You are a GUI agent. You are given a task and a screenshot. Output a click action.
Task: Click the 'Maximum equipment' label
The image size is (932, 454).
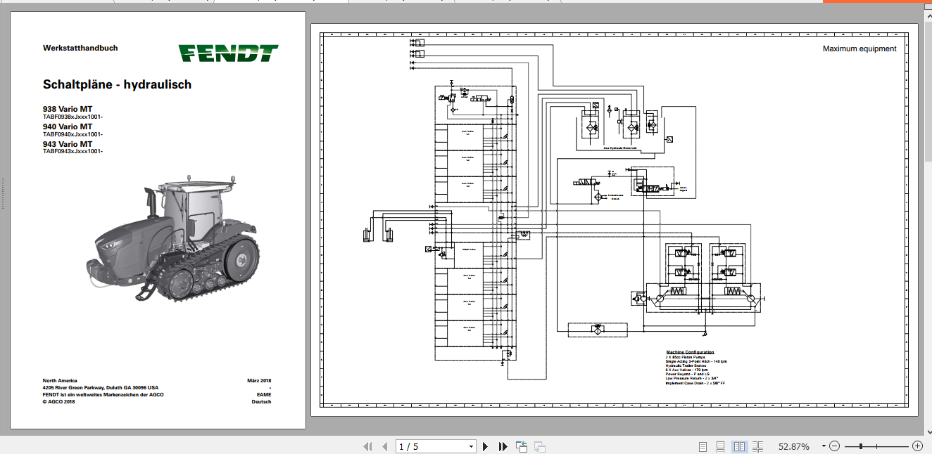tap(859, 48)
